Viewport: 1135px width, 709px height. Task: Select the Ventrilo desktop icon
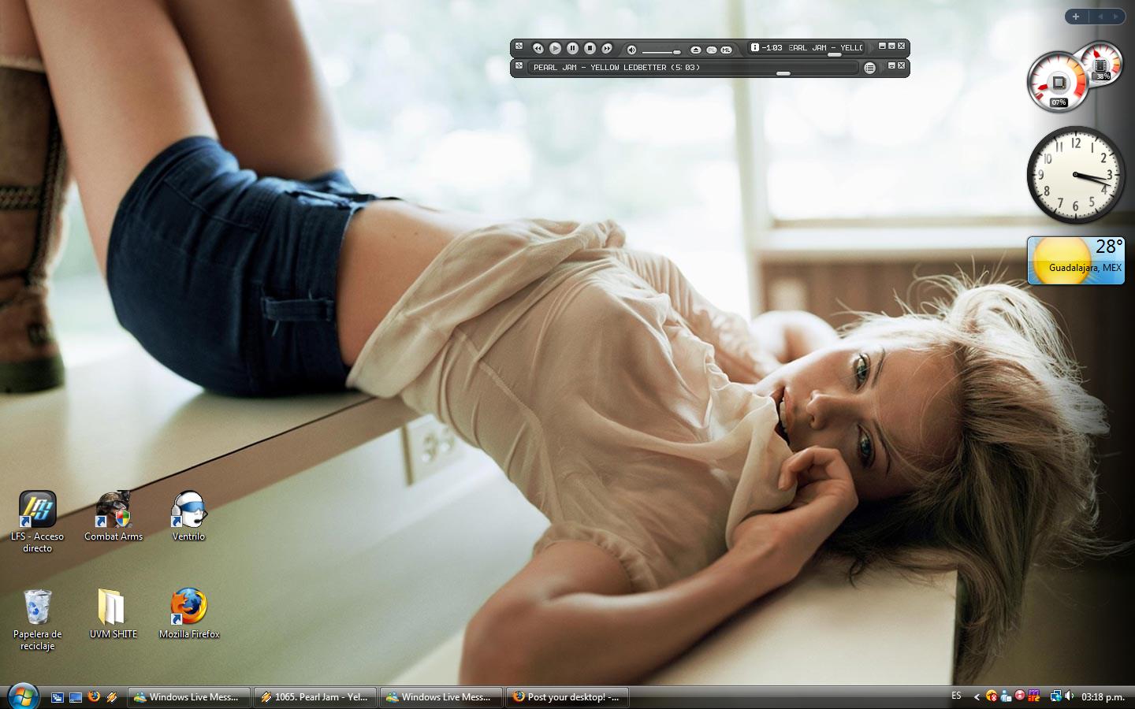[x=188, y=517]
